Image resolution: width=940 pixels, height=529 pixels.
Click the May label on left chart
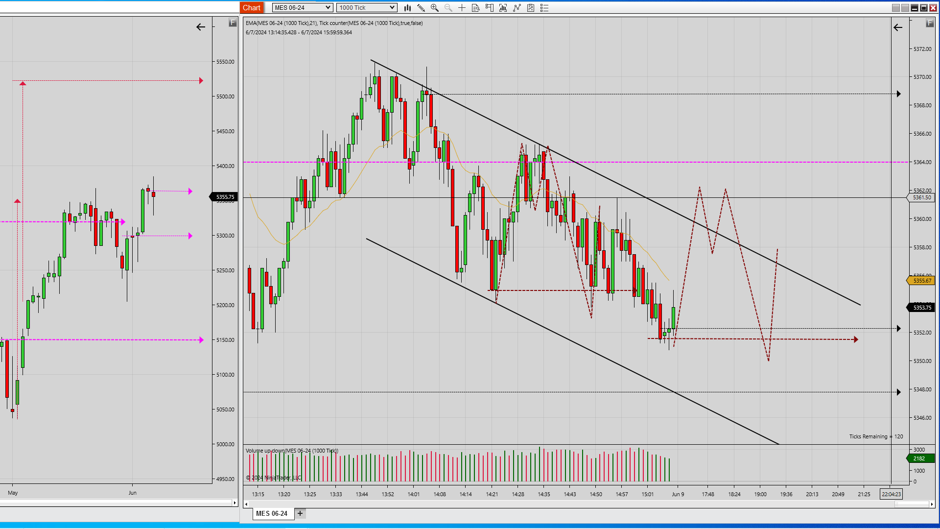coord(13,493)
